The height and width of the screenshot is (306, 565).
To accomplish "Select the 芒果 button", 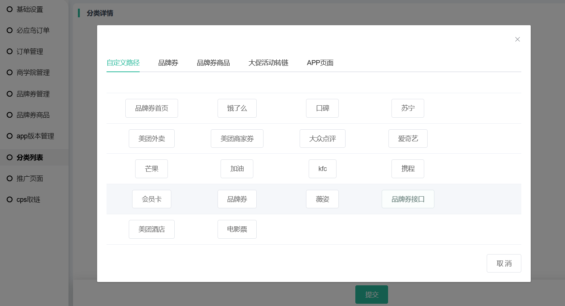I will [x=152, y=169].
